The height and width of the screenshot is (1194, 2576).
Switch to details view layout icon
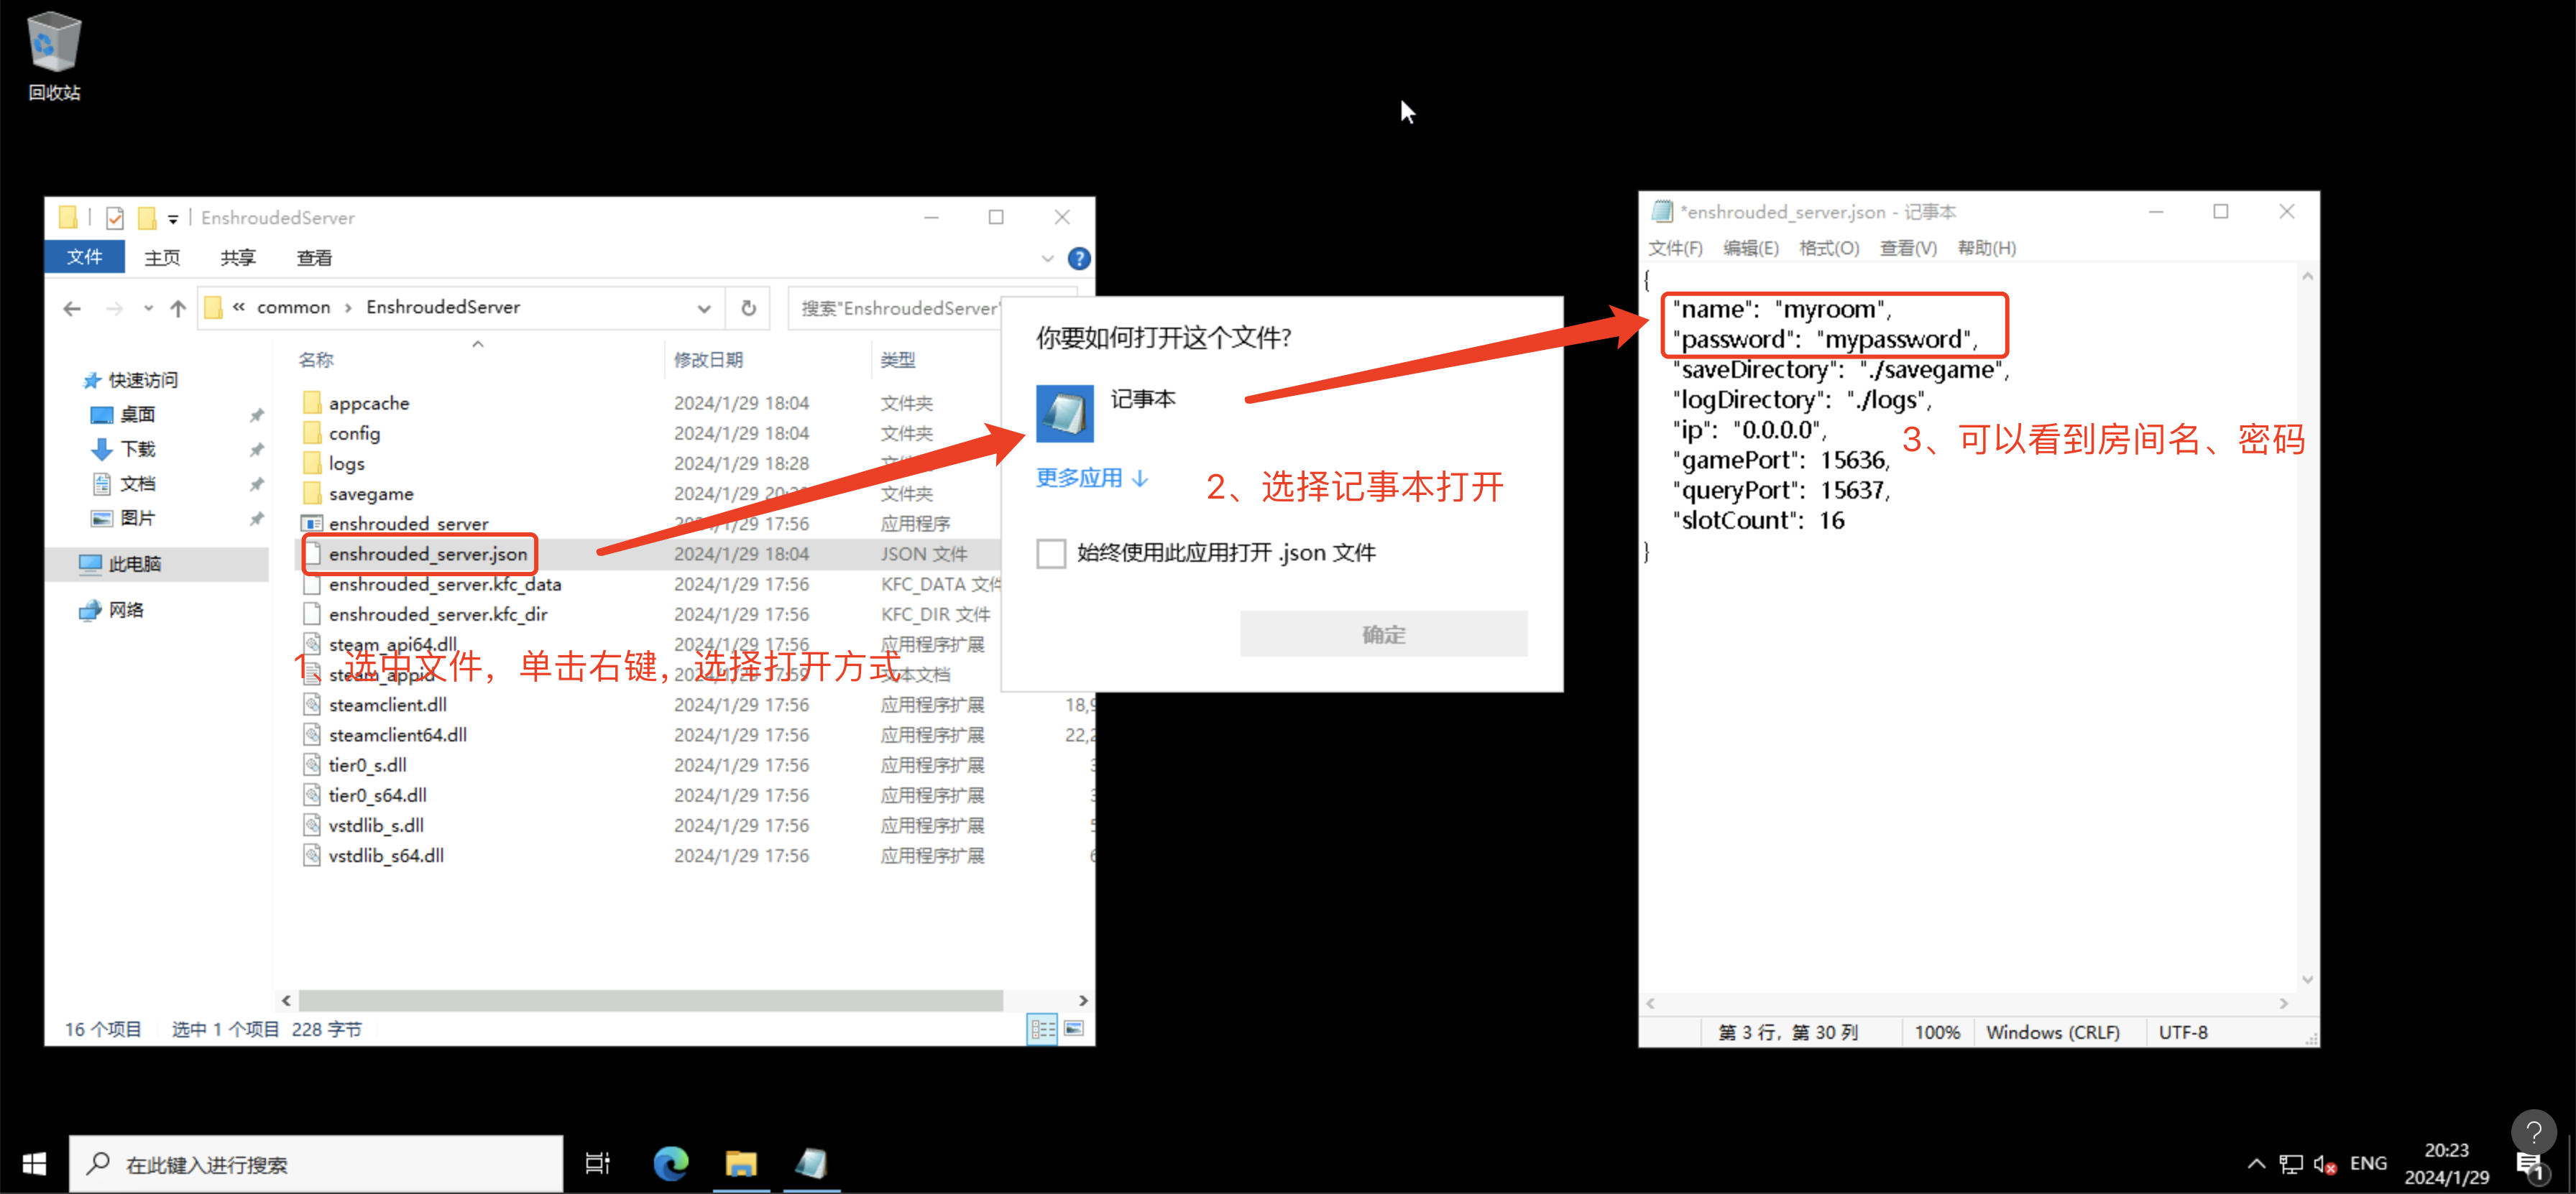[x=1042, y=1028]
